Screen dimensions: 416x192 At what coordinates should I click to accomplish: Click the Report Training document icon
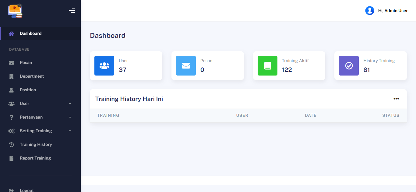(x=11, y=158)
